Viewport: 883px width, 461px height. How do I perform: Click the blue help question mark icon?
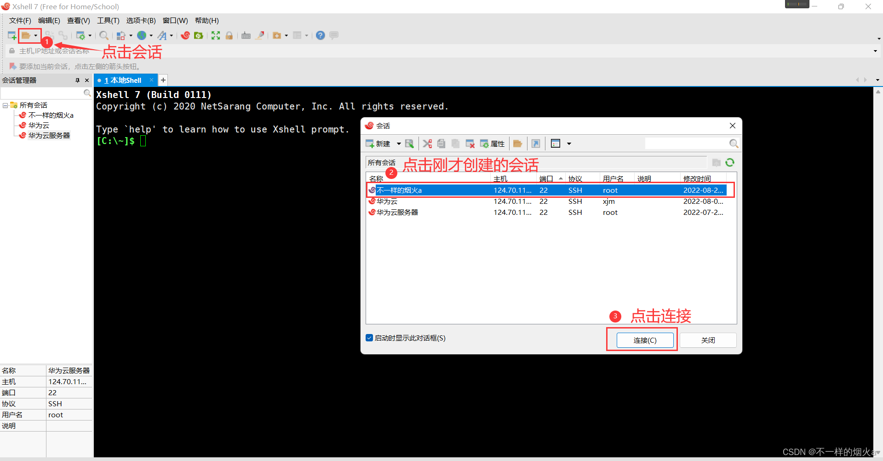pyautogui.click(x=321, y=35)
